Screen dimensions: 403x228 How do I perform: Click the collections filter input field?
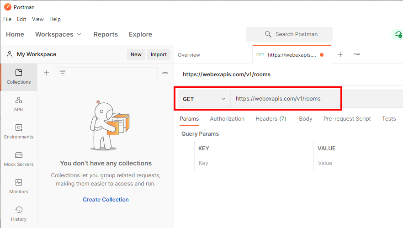pyautogui.click(x=106, y=73)
